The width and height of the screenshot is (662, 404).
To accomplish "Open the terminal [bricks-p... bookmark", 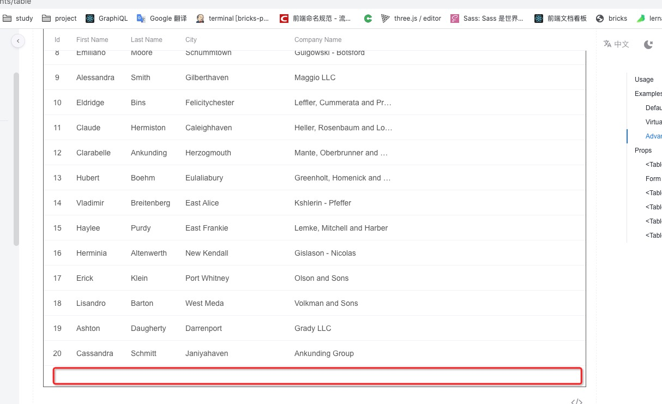I will coord(233,18).
